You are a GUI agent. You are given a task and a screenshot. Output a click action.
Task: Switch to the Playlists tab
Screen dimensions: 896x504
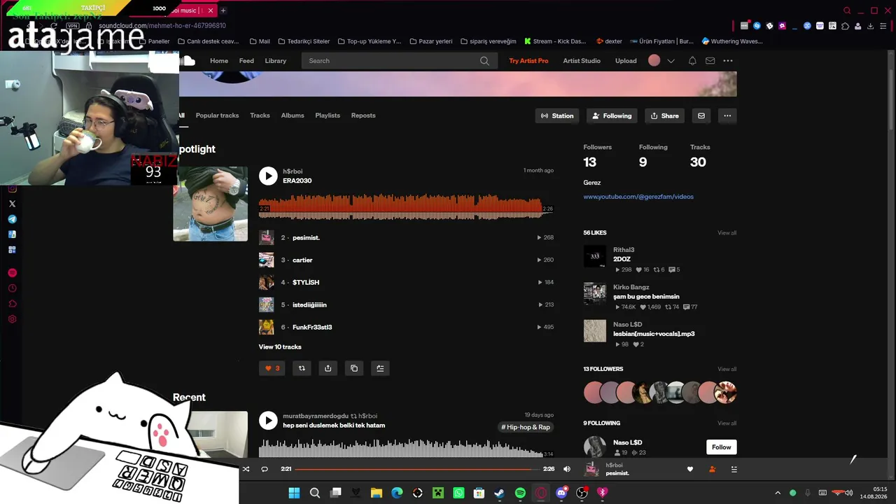point(328,115)
